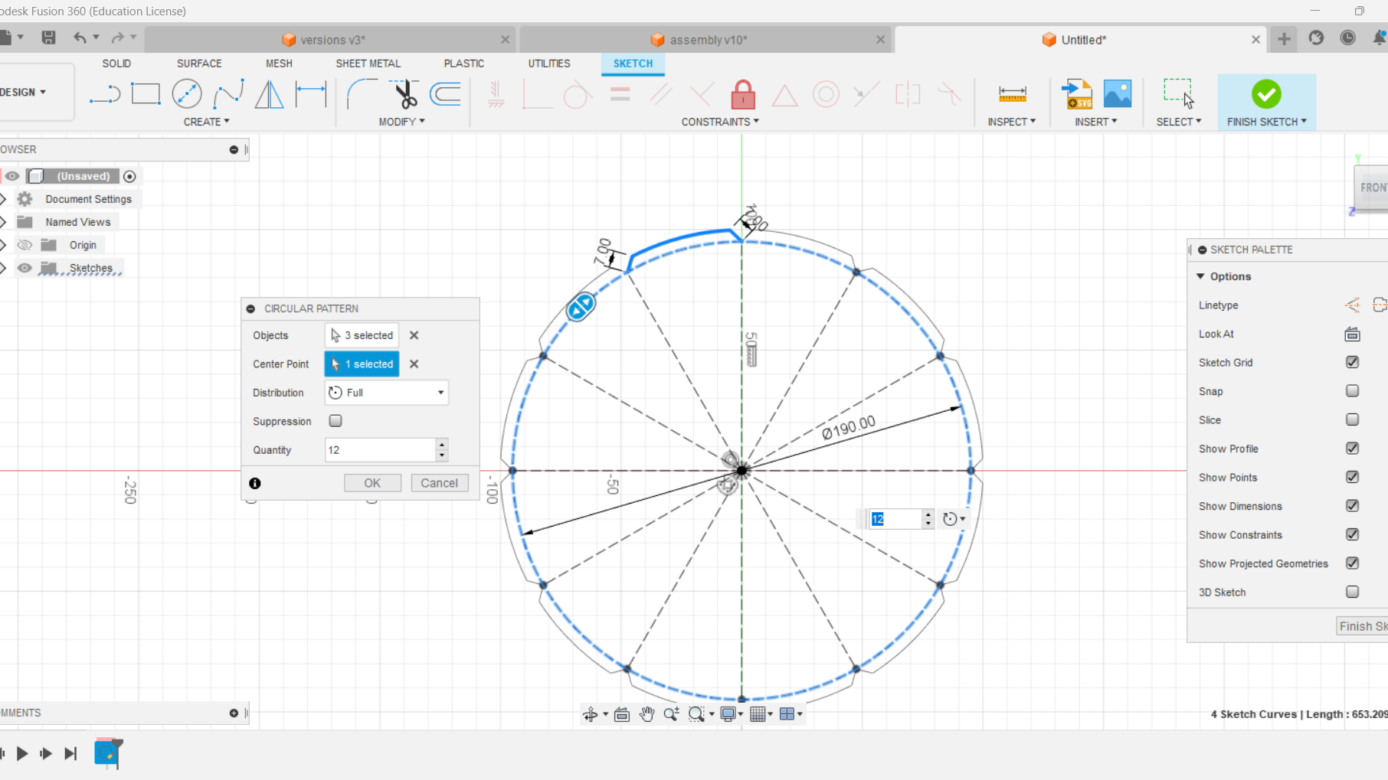Switch to the PLASTIC ribbon tab
Image resolution: width=1388 pixels, height=780 pixels.
click(x=464, y=64)
